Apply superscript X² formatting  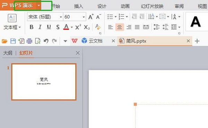click(x=78, y=27)
